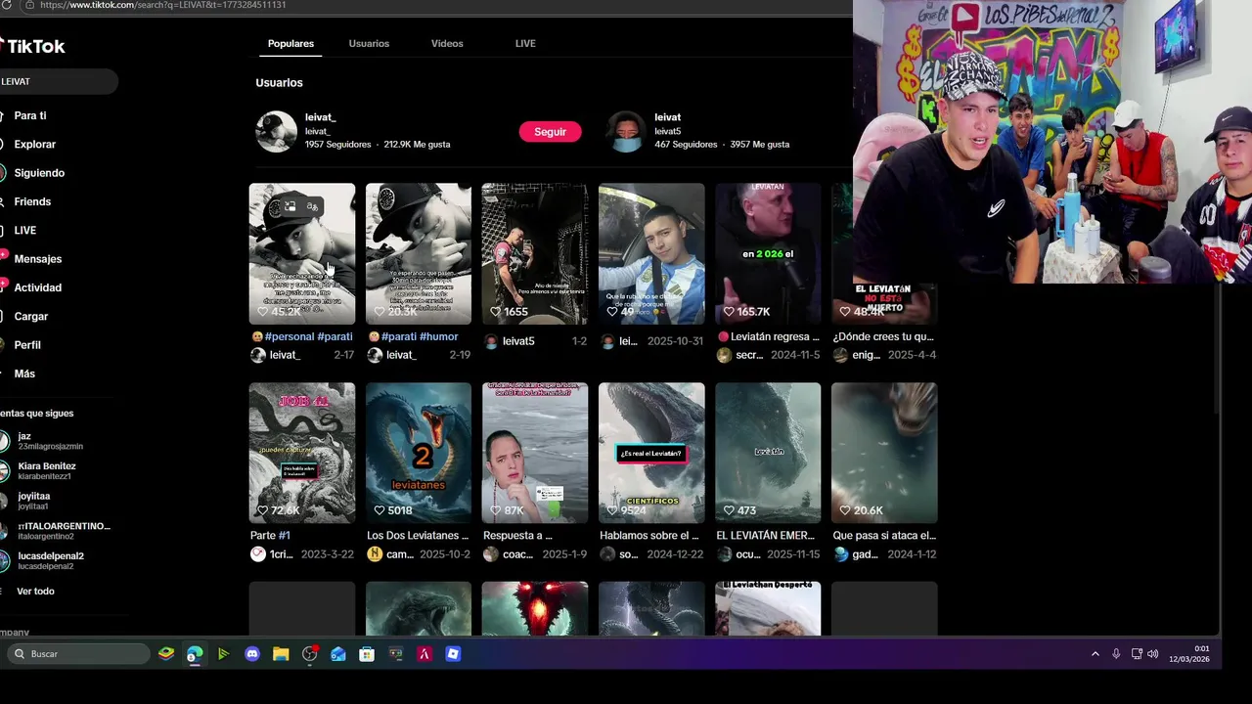The image size is (1252, 704).
Task: Open Microsoft Edge in the taskbar
Action: point(195,654)
